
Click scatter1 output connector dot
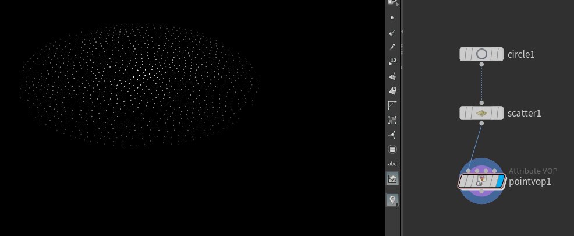coord(481,124)
